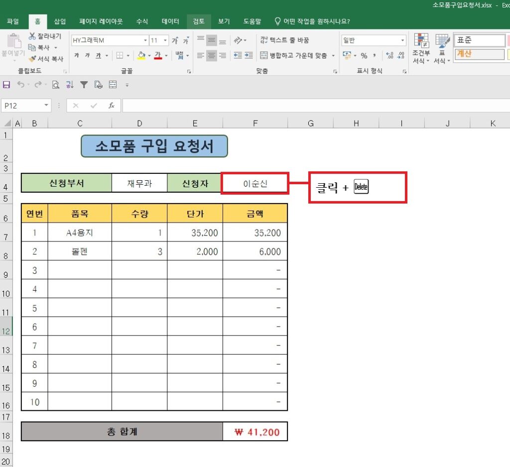Click the Name Box showing P12
The height and width of the screenshot is (467, 510).
tap(26, 106)
